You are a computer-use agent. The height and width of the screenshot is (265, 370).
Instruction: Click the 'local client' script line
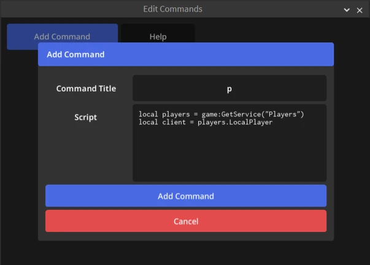[206, 122]
